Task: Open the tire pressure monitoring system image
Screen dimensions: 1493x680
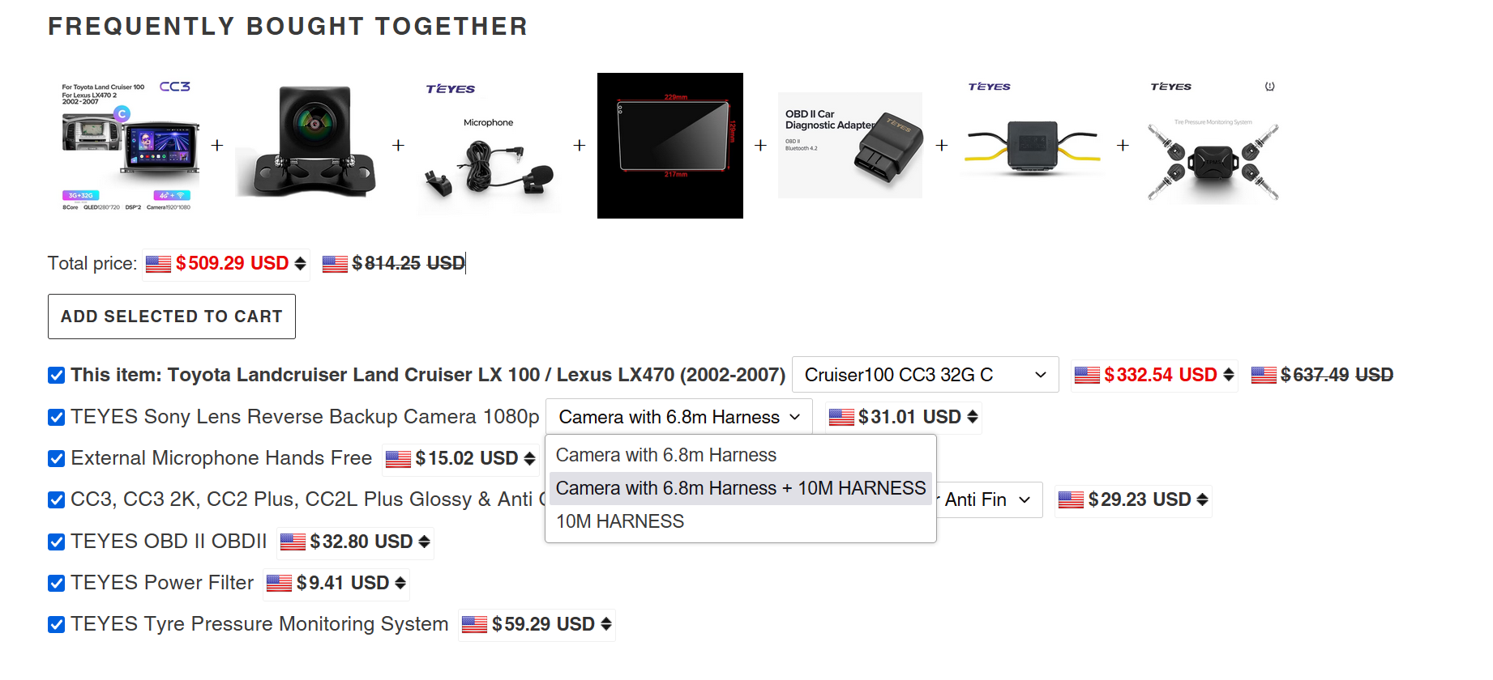Action: (x=1213, y=146)
